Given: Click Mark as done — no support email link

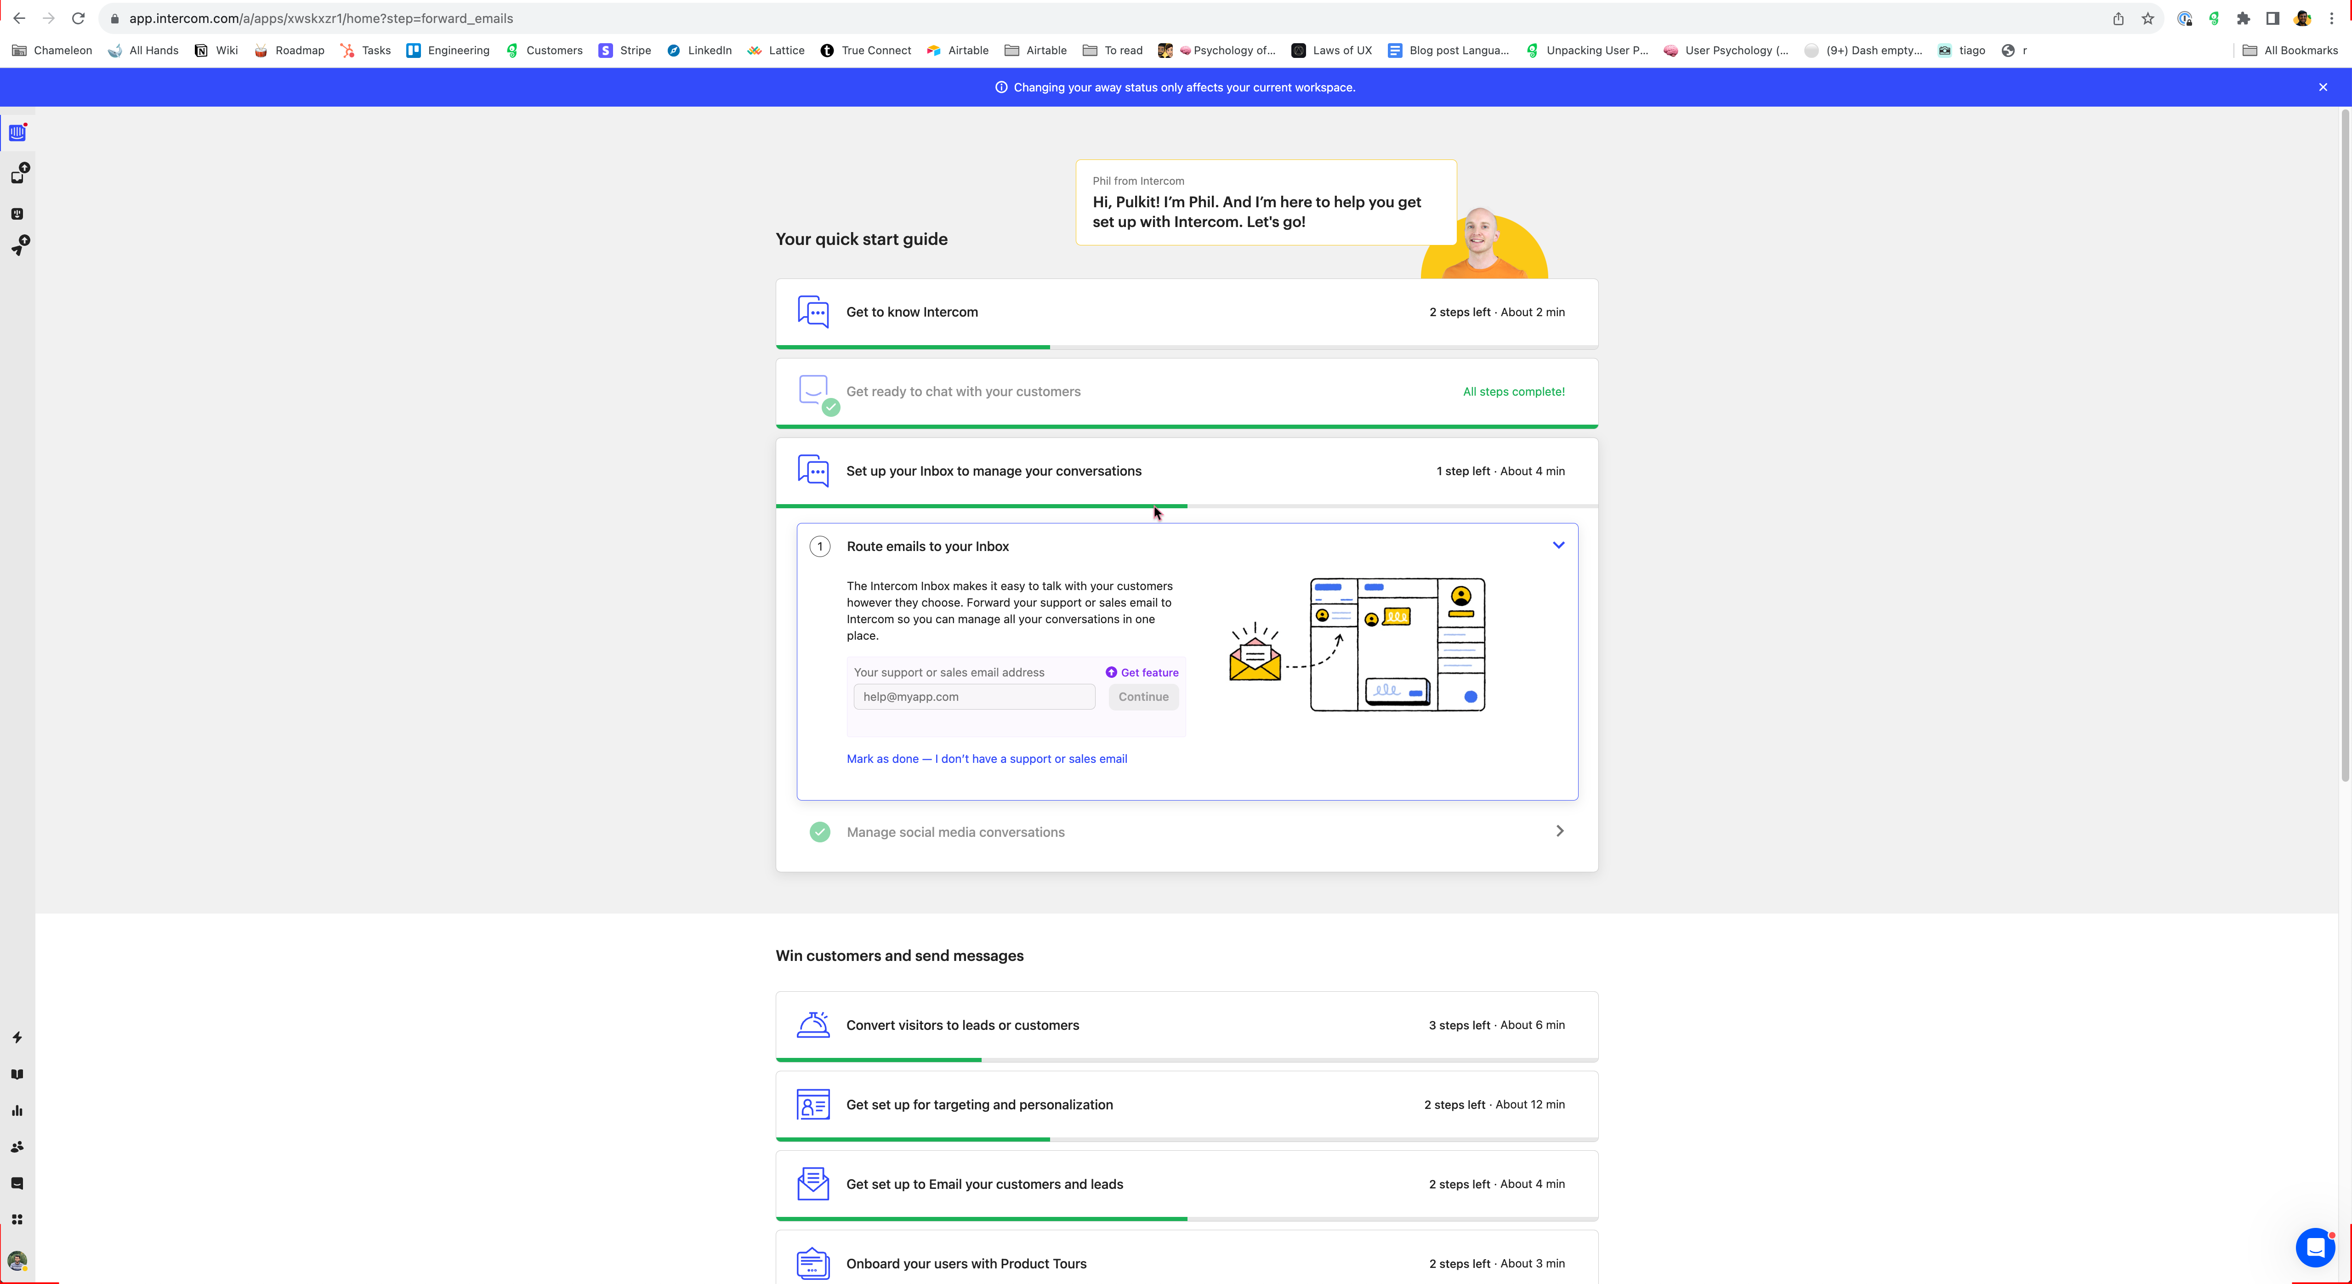Looking at the screenshot, I should point(987,759).
